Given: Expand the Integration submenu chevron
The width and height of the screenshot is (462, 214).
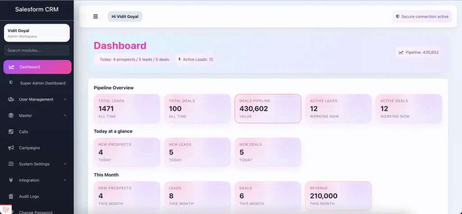Looking at the screenshot, I should 65,180.
